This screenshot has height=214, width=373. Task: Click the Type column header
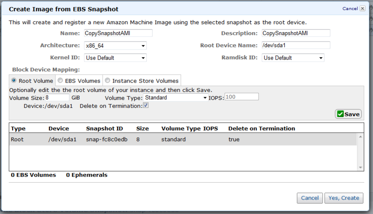pos(18,129)
